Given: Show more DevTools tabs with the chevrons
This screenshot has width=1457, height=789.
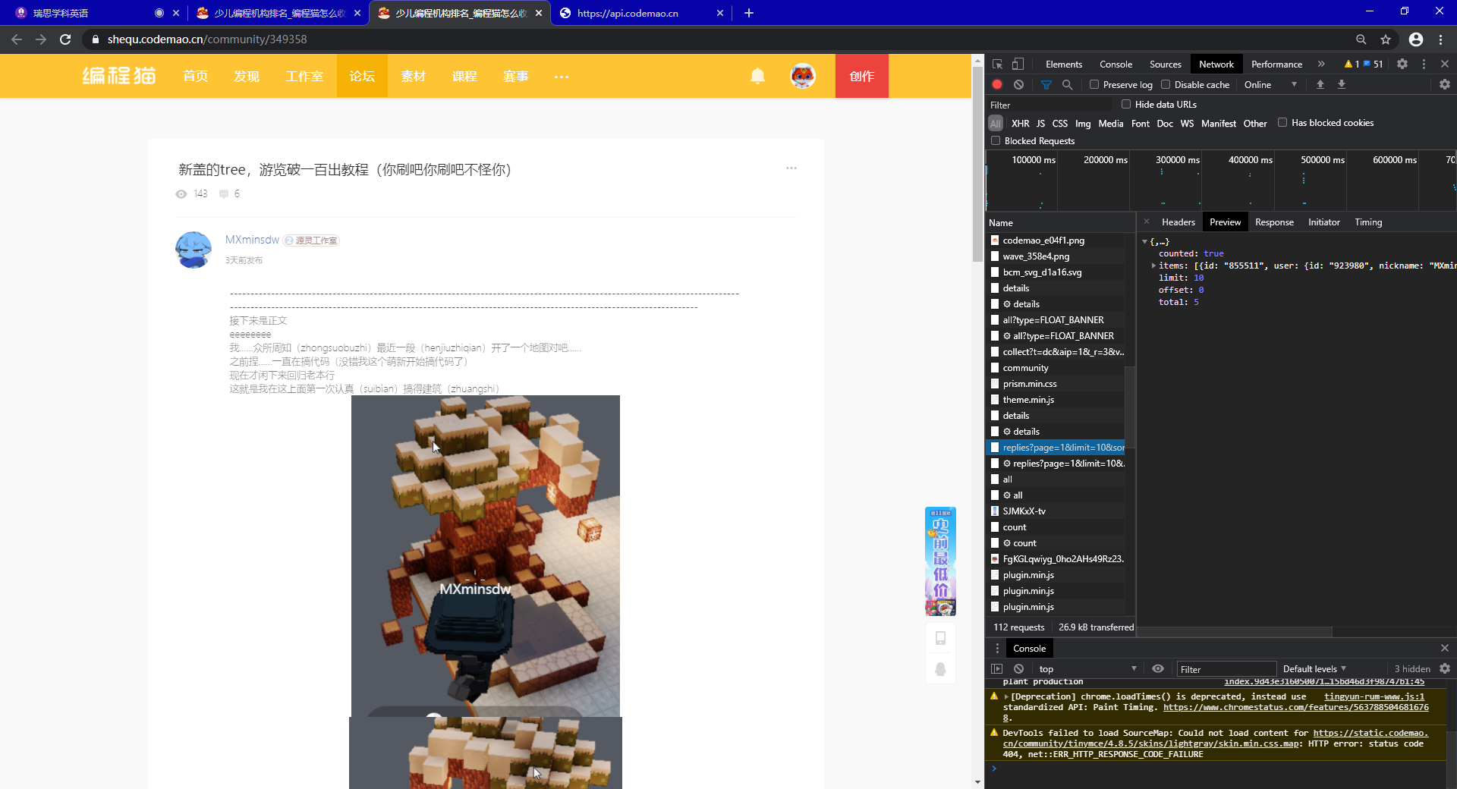Looking at the screenshot, I should pos(1321,64).
